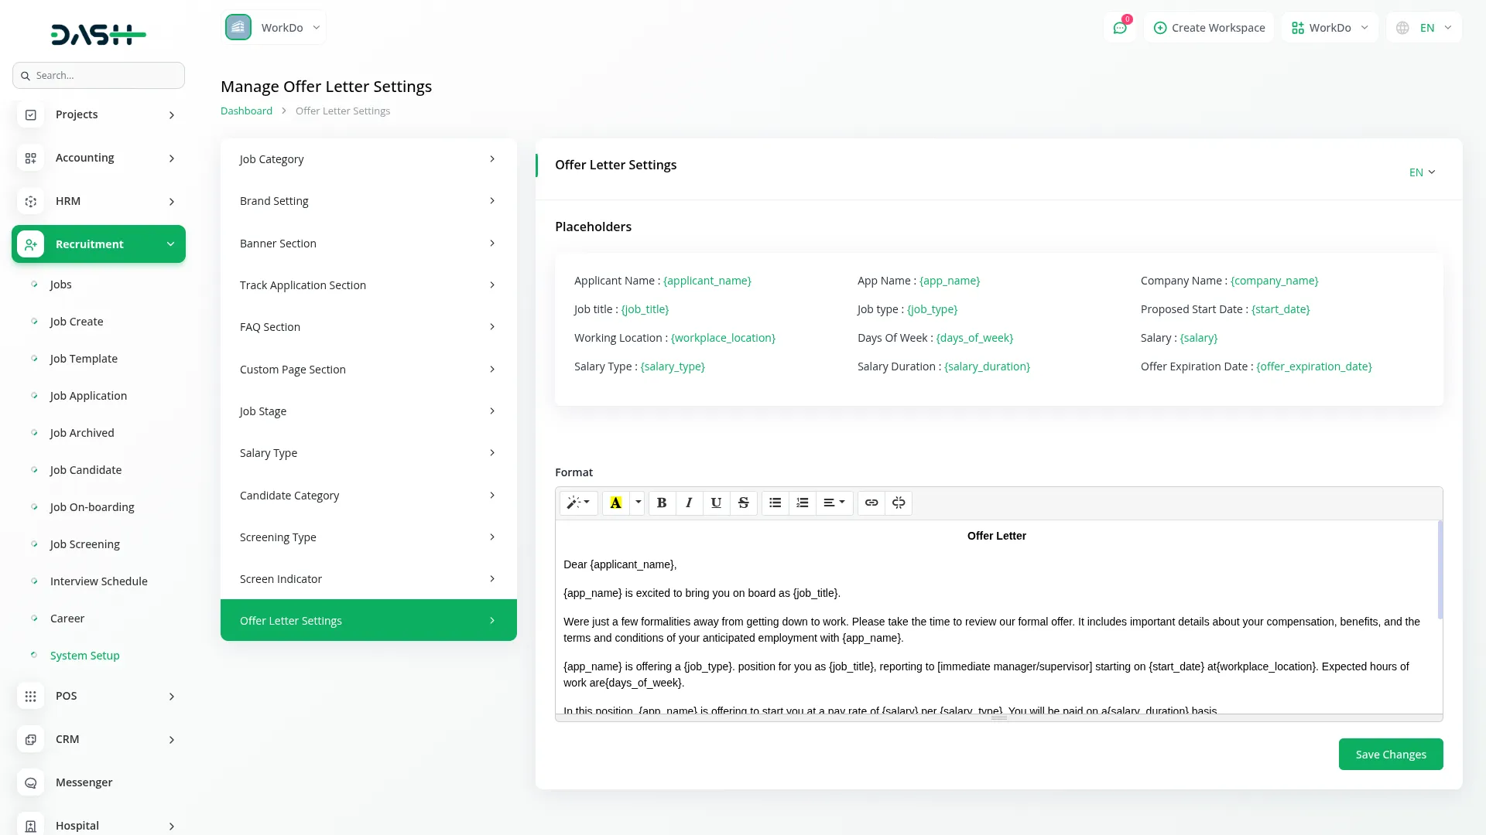This screenshot has height=835, width=1486.
Task: Open the paragraph alignment dropdown
Action: click(x=834, y=503)
